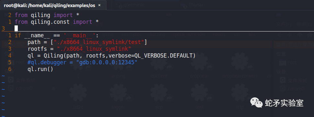Click the 'path' variable on relative line 2

pyautogui.click(x=34, y=42)
